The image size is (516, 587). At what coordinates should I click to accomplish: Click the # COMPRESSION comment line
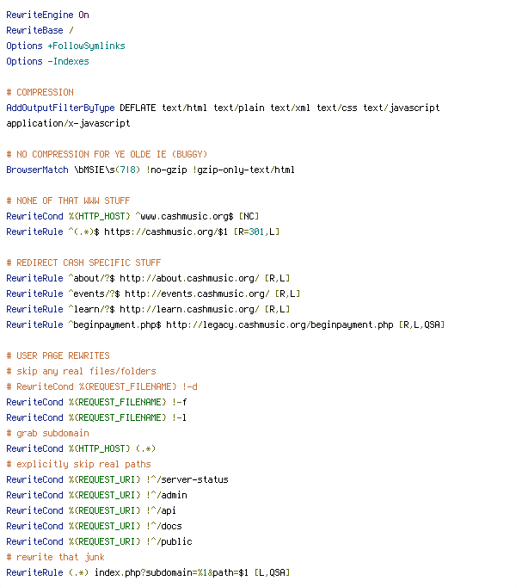click(x=40, y=92)
